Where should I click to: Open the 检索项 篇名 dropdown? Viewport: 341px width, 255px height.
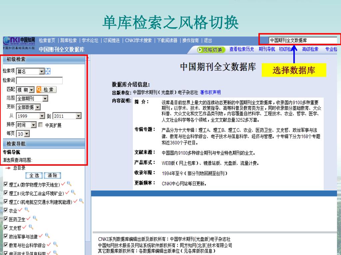coord(30,71)
